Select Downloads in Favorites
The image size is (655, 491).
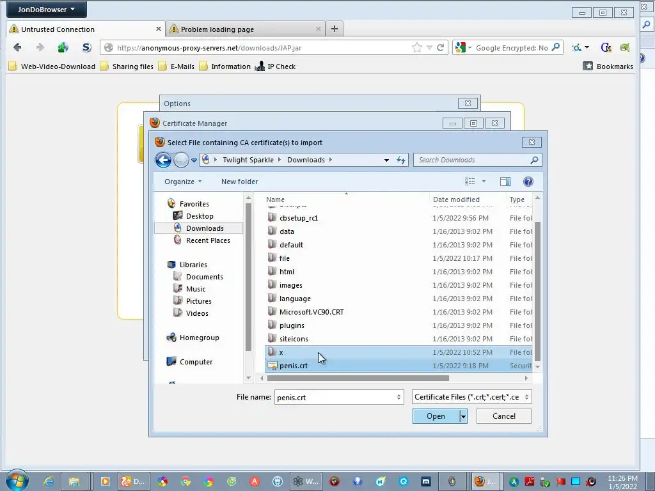(x=199, y=228)
